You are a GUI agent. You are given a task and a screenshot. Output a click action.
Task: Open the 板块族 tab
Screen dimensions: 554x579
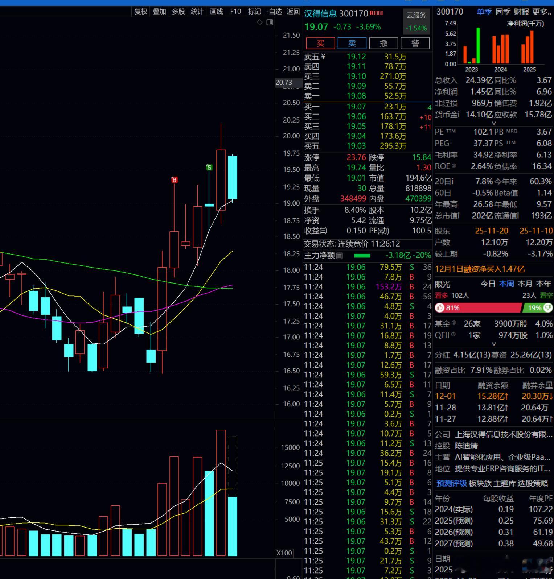pos(480,483)
